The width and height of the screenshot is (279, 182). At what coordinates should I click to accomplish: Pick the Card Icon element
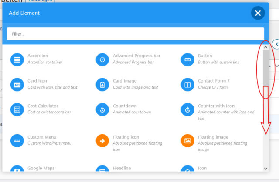point(17,85)
